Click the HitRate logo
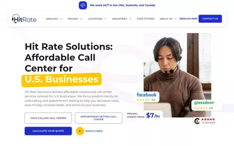 pos(24,19)
